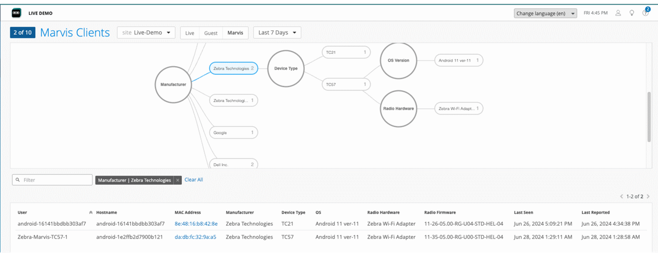Select the Android 11 ver-11 graph node

pos(459,60)
